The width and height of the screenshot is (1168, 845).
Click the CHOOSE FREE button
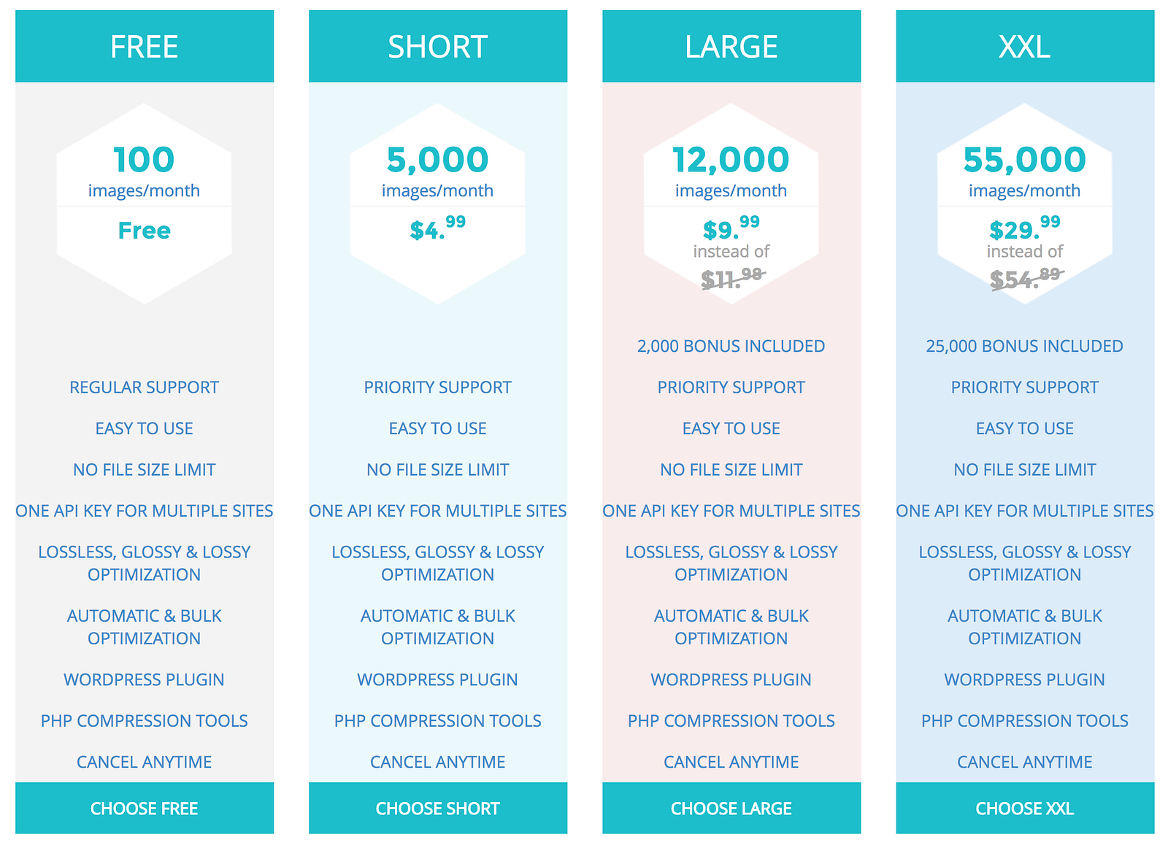tap(145, 808)
